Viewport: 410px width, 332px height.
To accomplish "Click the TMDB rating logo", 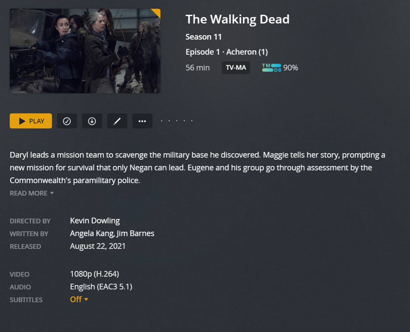I will [272, 68].
